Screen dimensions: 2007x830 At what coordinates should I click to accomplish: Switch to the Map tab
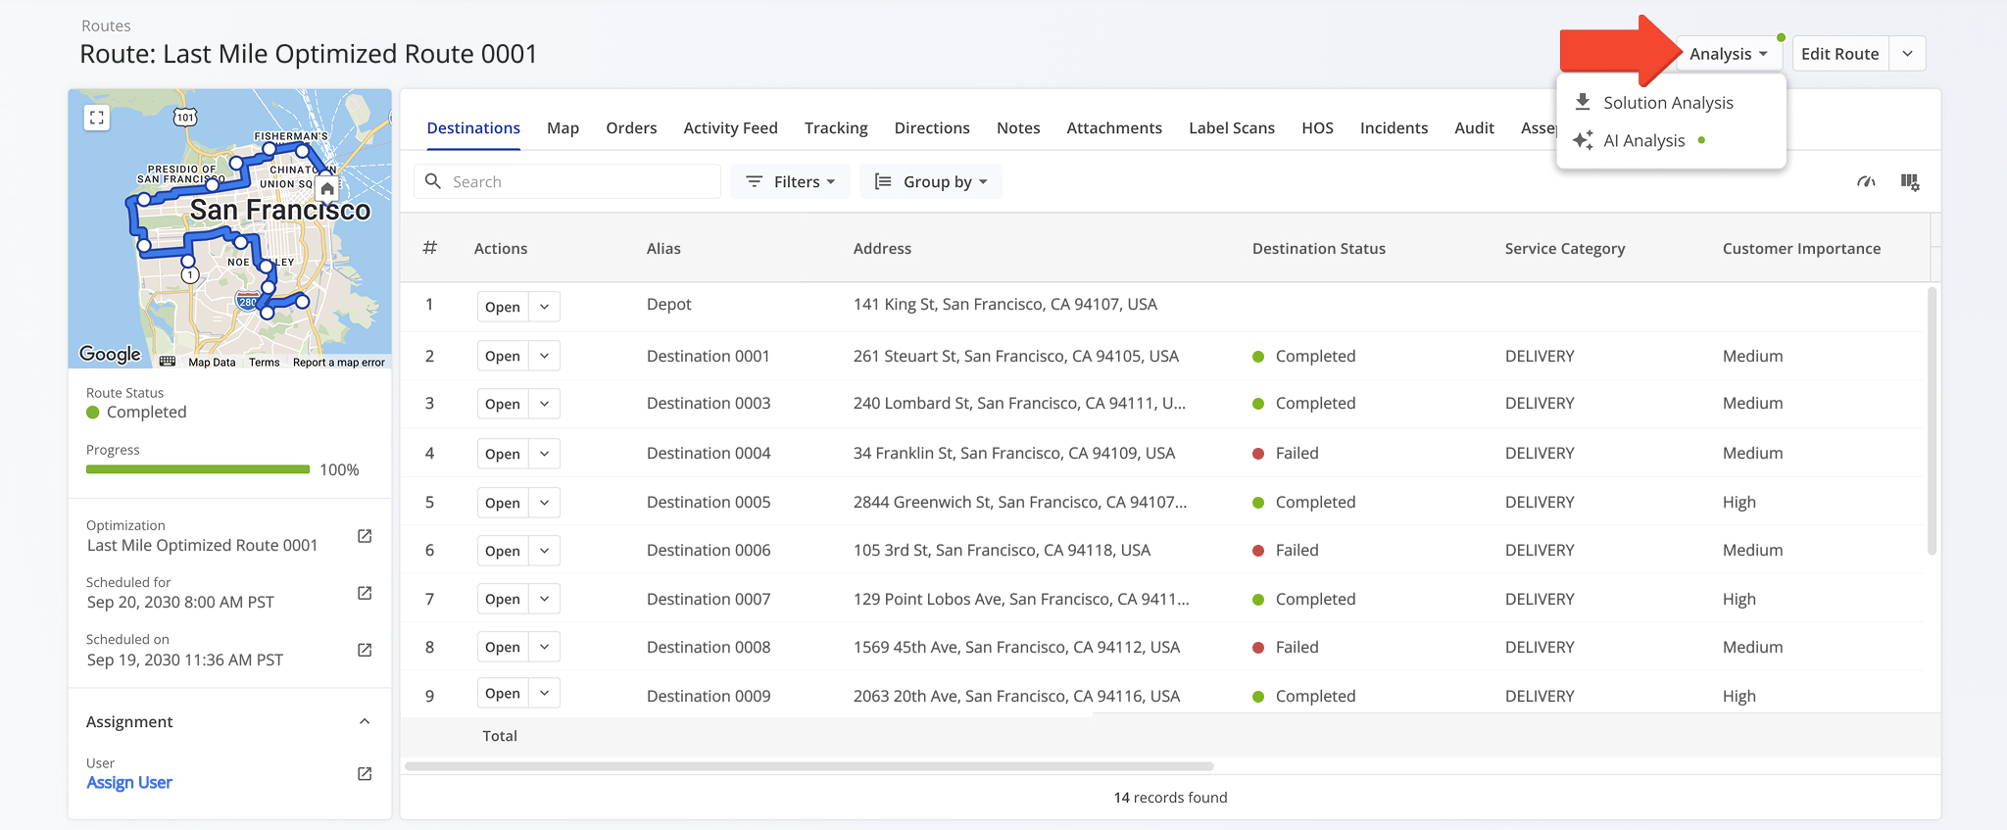click(x=563, y=128)
